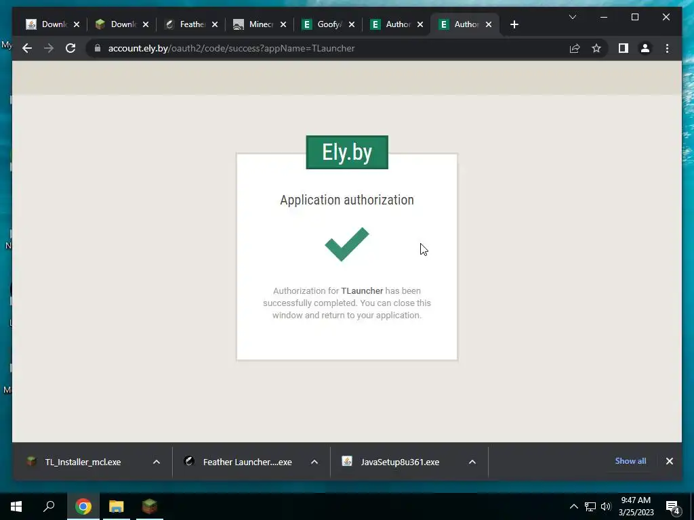Close the Minecraft tab
Image resolution: width=694 pixels, height=520 pixels.
[283, 24]
